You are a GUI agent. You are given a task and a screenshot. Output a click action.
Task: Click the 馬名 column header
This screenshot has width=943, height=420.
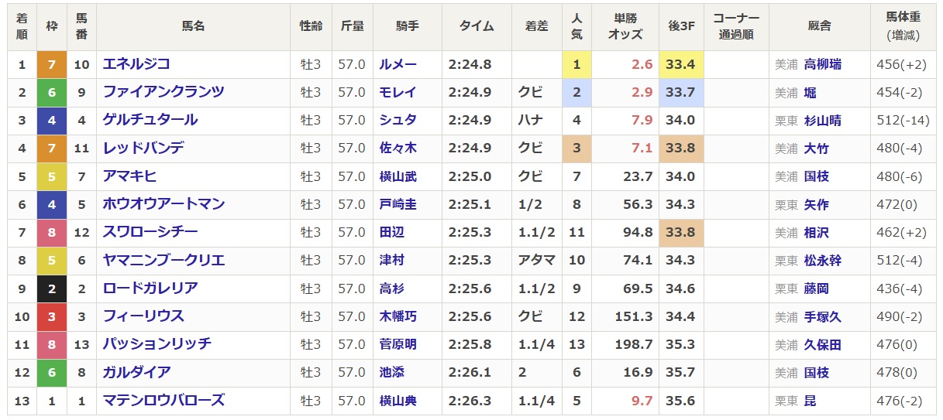coord(193,26)
